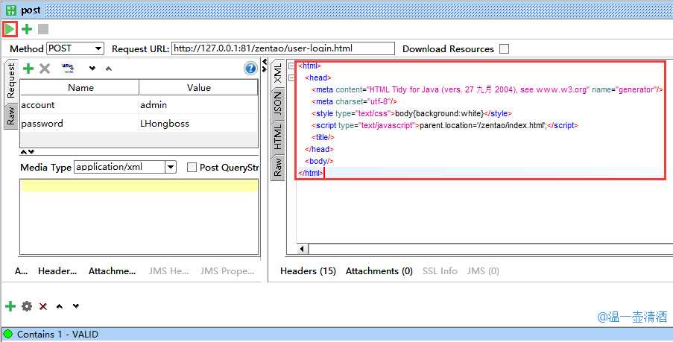Open response SSL Info tab

tap(440, 271)
